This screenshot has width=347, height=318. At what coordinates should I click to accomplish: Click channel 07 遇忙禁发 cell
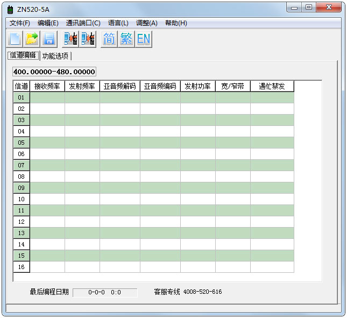pos(272,165)
